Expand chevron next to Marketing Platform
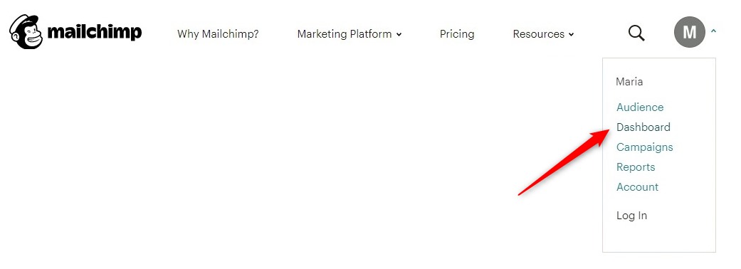Screen dimensions: 741x269 pyautogui.click(x=399, y=34)
